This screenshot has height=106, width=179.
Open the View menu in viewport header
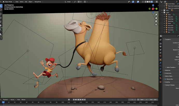coord(17,2)
